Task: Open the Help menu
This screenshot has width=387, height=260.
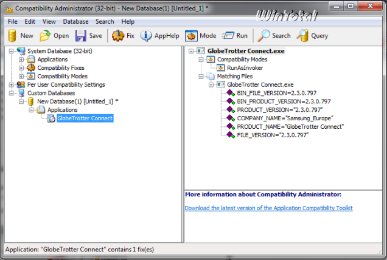Action: click(128, 21)
